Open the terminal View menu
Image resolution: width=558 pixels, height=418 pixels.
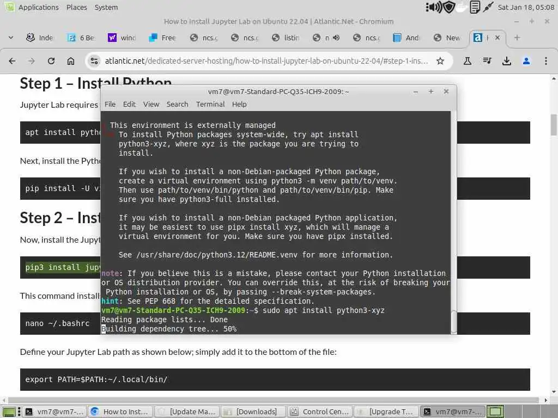click(151, 104)
